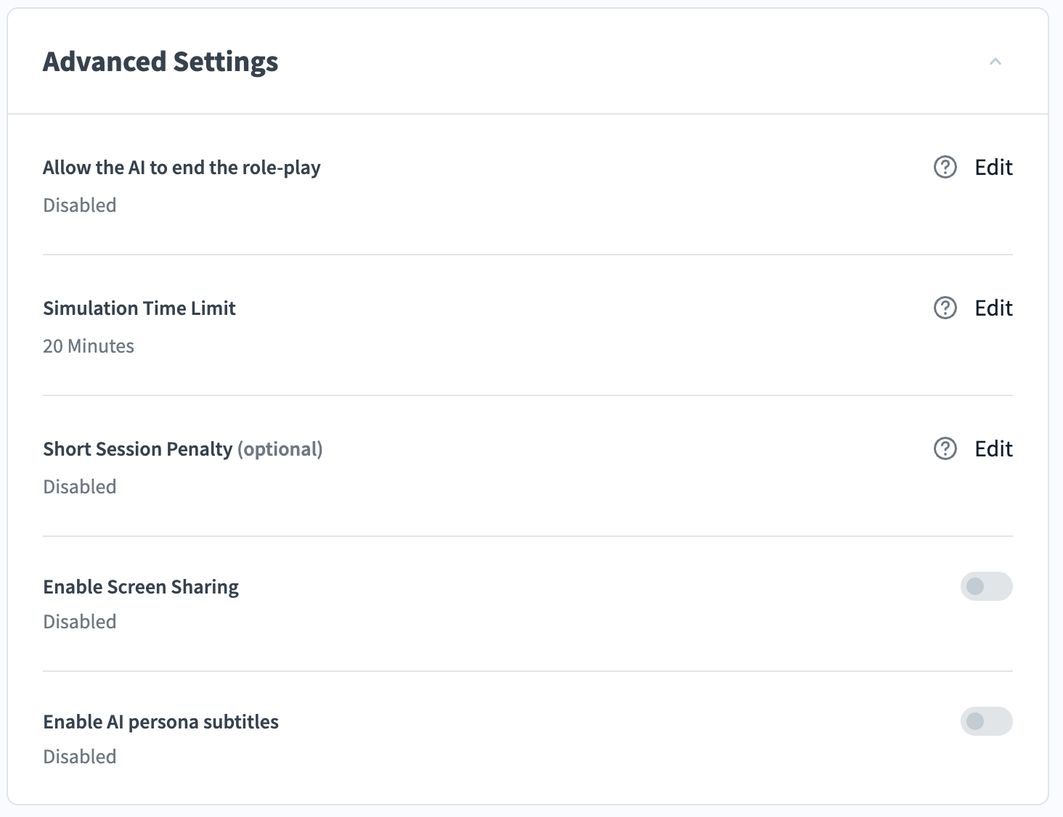
Task: Click the Advanced Settings heading
Action: [160, 62]
